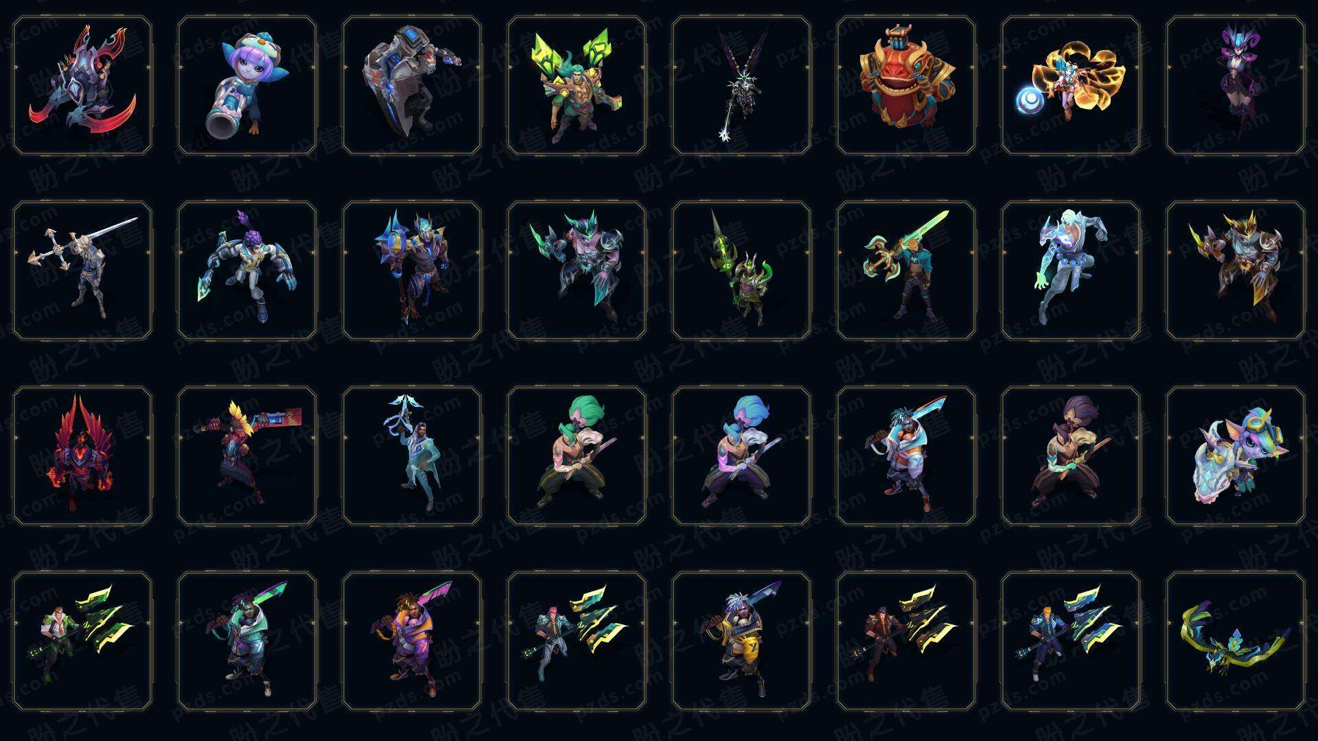Select the red scythe-wielding armored skin

click(82, 86)
